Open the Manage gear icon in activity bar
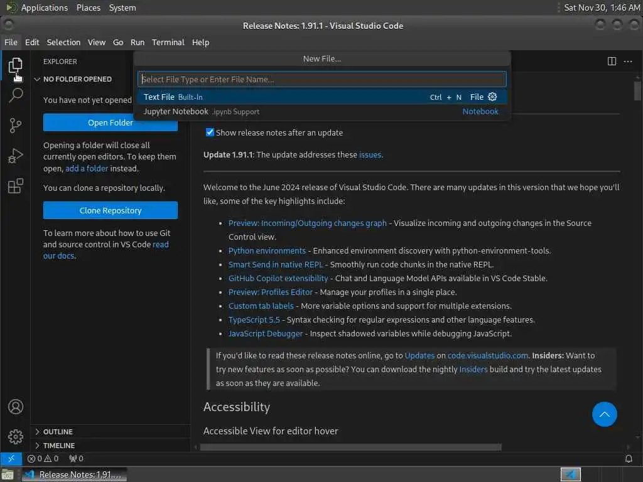The width and height of the screenshot is (643, 482). tap(15, 437)
